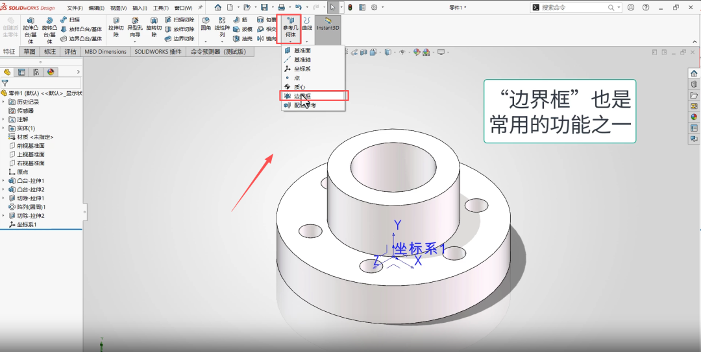Open the 工具(T) menu
This screenshot has width=701, height=352.
161,8
